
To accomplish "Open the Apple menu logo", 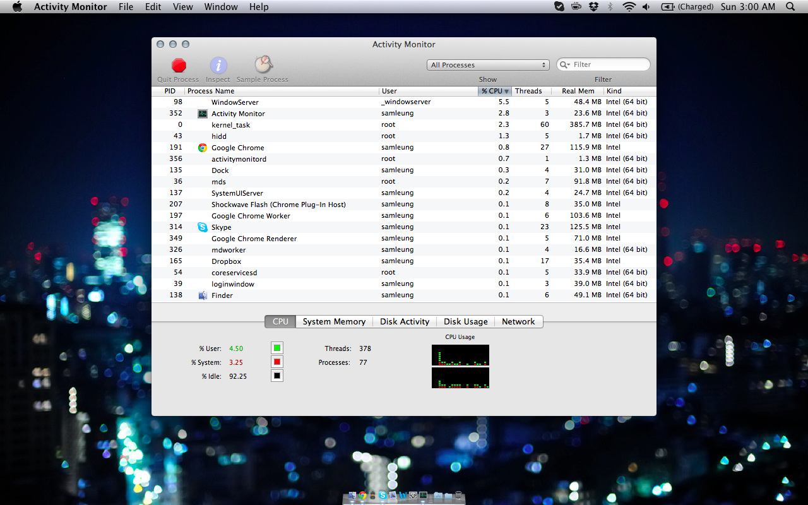I will click(x=17, y=7).
